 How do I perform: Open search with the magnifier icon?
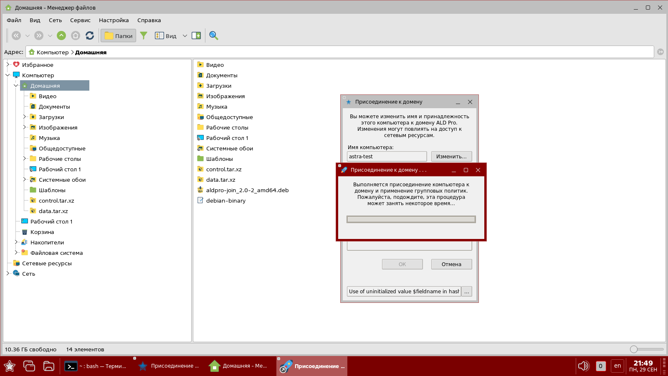tap(214, 36)
